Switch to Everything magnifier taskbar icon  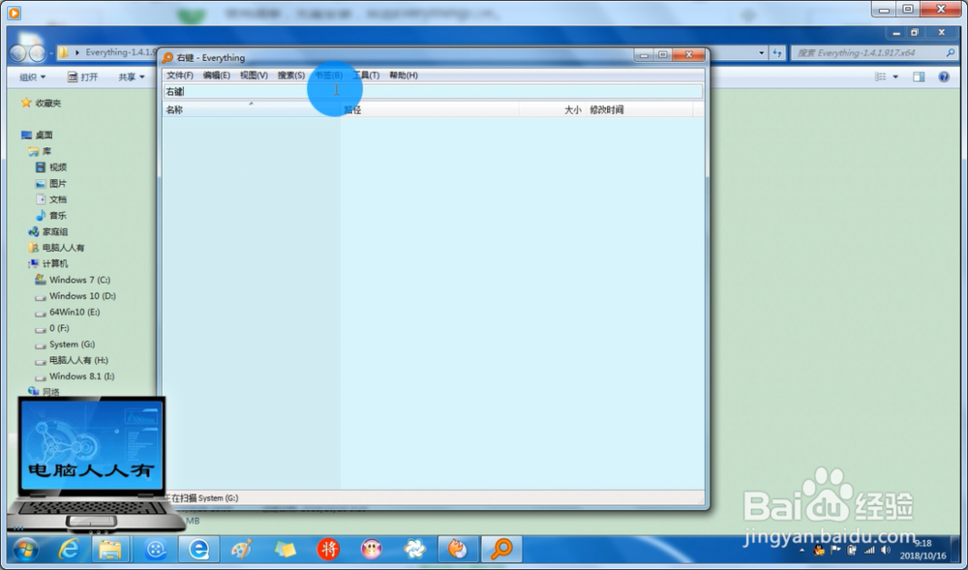[501, 549]
